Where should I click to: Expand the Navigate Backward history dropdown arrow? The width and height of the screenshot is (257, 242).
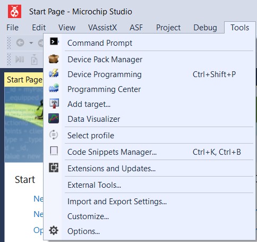pyautogui.click(x=31, y=43)
